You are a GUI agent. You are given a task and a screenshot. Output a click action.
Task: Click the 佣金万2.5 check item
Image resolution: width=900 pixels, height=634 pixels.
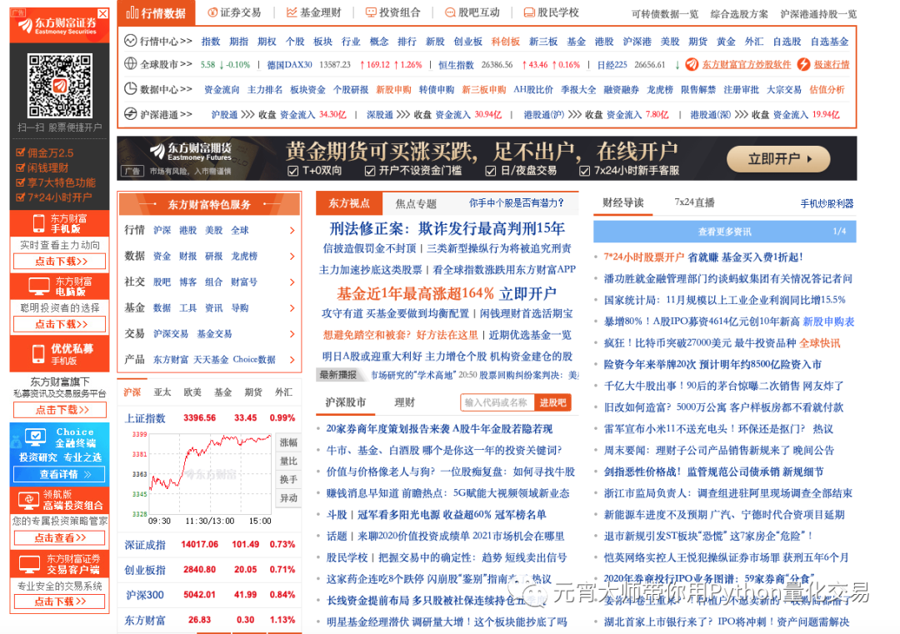coord(45,152)
